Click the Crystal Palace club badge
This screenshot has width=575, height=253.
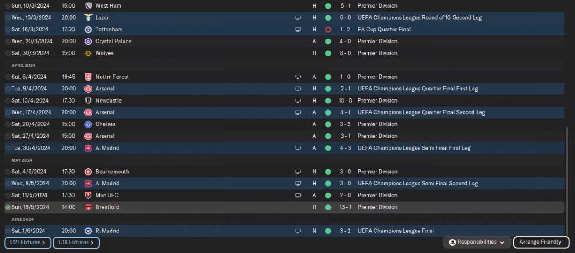(x=88, y=41)
